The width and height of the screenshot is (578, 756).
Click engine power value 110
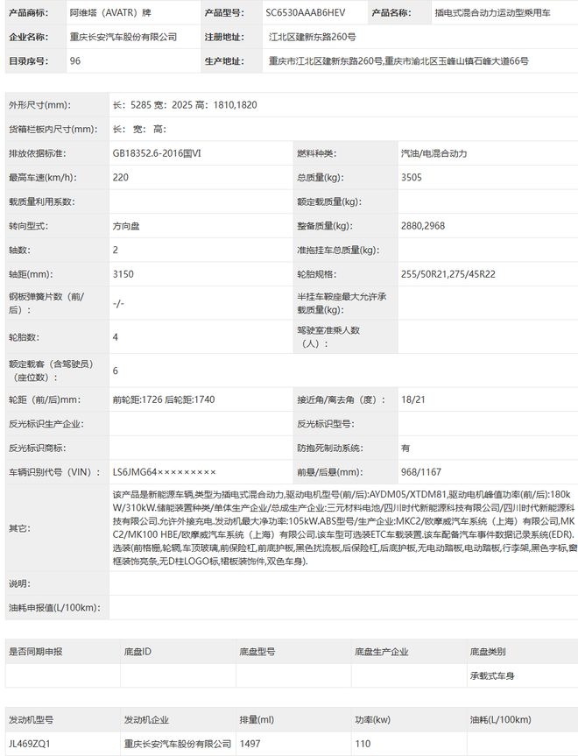pos(363,744)
